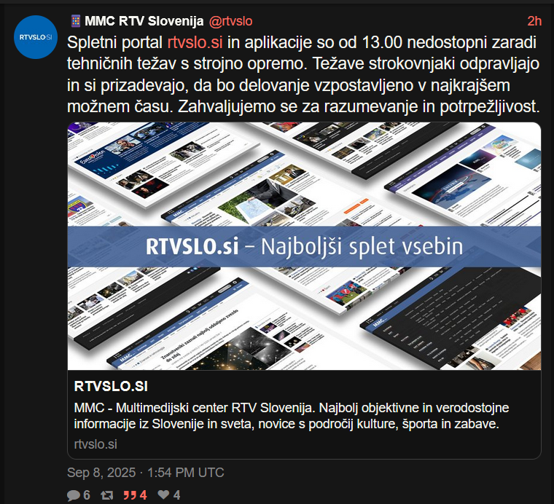
Task: Click the colorful emoji icon before the name
Action: tap(76, 21)
